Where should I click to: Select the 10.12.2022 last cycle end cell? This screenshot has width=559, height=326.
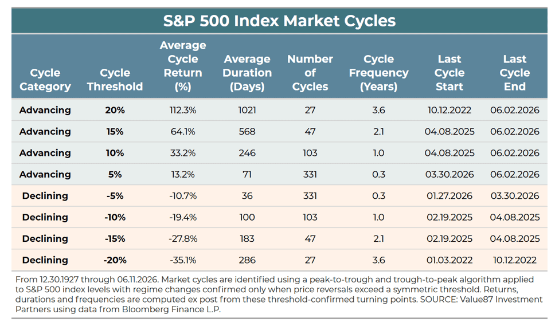514,260
